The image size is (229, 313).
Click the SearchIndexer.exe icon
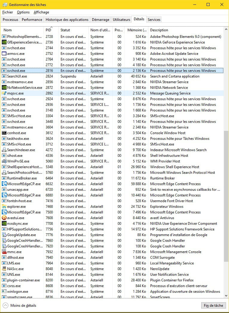pyautogui.click(x=4, y=150)
